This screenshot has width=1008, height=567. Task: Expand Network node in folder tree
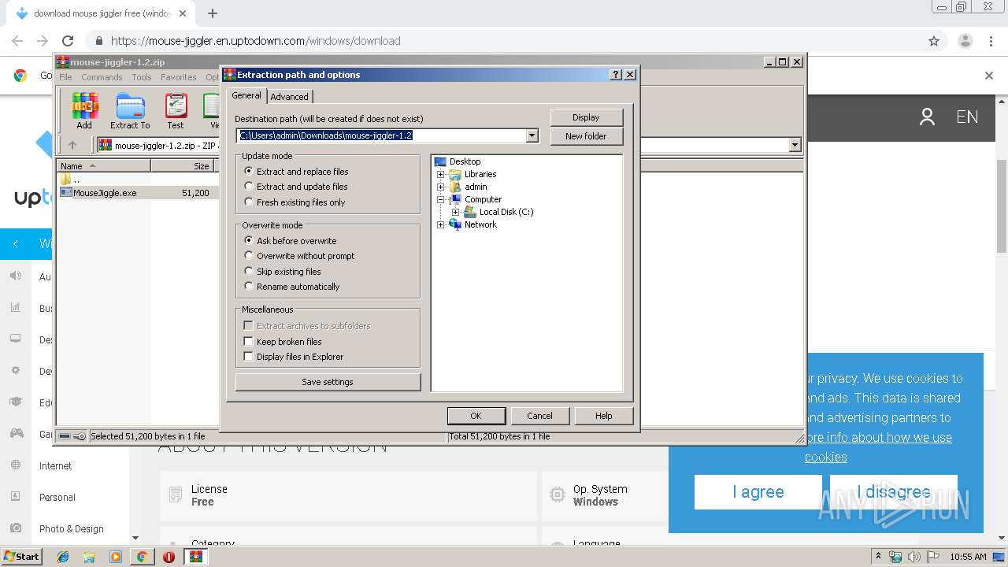(x=441, y=224)
